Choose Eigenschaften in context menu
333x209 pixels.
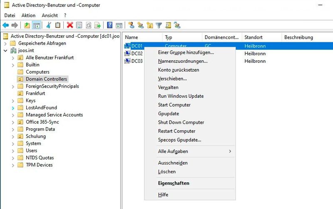click(x=190, y=183)
